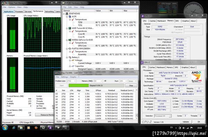
Task: Open Windows Explorer folder icon on taskbar
Action: [21, 128]
